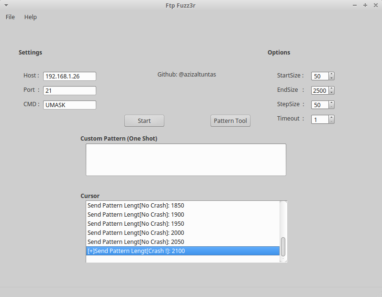Decrease the StartSize value
The width and height of the screenshot is (382, 297).
(x=331, y=78)
